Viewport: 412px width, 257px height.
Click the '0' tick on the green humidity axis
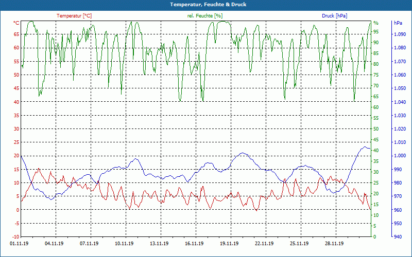click(375, 237)
